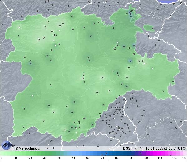The width and height of the screenshot is (187, 162).
Task: Click the light blue legend color near 50
Action: point(73,153)
